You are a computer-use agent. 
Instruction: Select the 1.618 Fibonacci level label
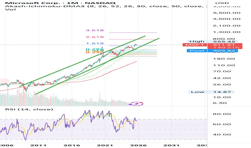95,43
